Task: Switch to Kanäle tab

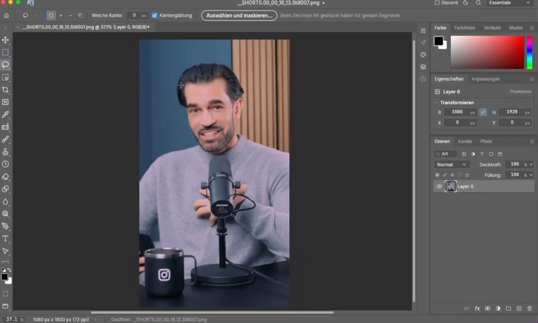Action: (x=465, y=141)
